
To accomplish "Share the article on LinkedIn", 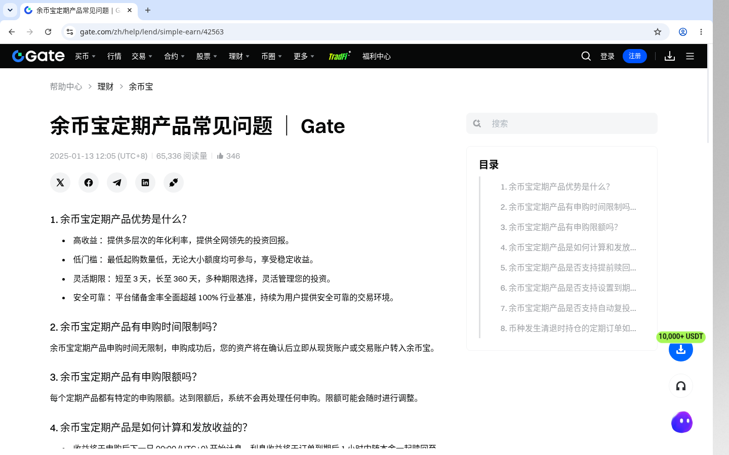I will pyautogui.click(x=145, y=183).
